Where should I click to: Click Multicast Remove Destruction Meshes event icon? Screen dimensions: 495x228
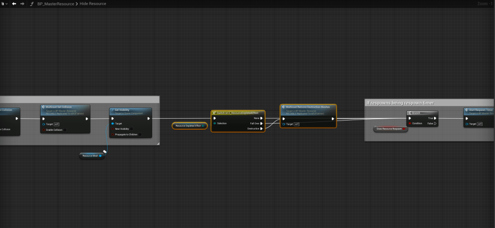[283, 107]
